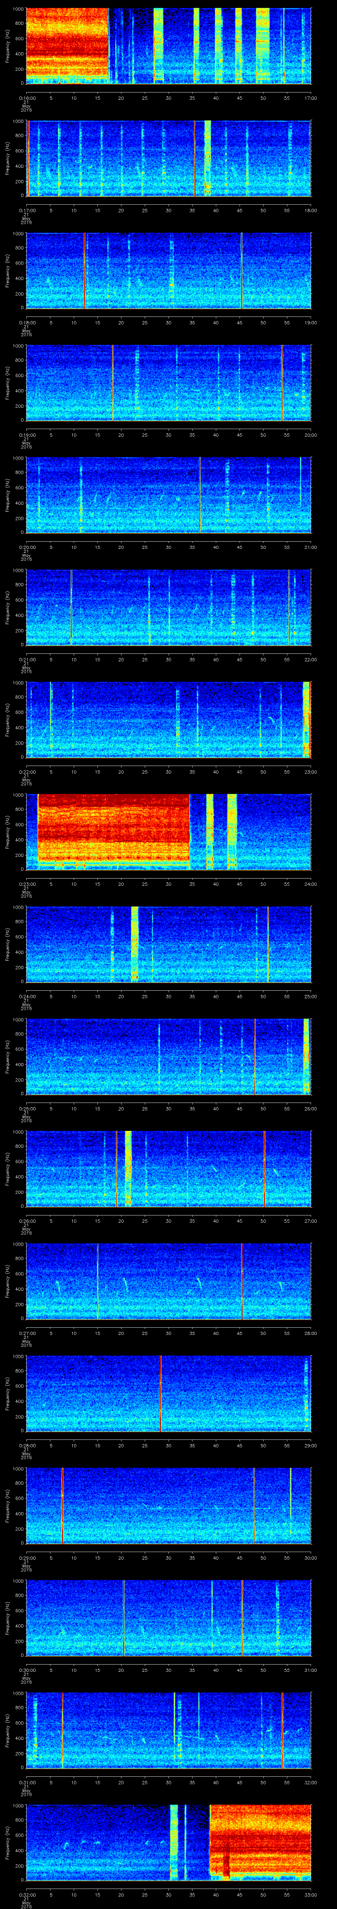Click the spectrogram panel starting at 0:30:00

tap(168, 1618)
